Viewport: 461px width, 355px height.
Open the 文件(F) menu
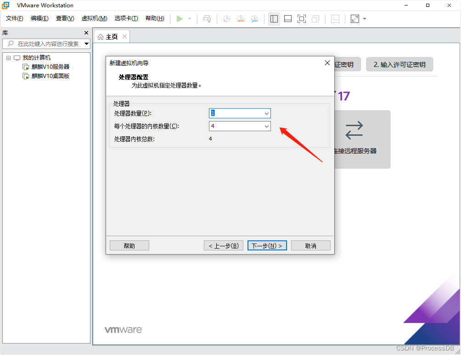tap(14, 18)
